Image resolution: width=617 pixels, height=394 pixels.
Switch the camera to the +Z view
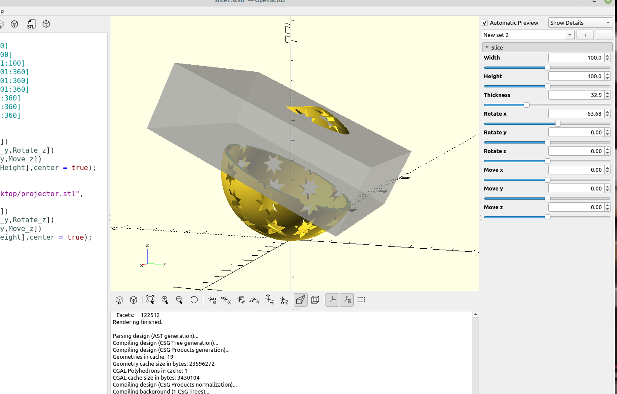click(x=269, y=300)
